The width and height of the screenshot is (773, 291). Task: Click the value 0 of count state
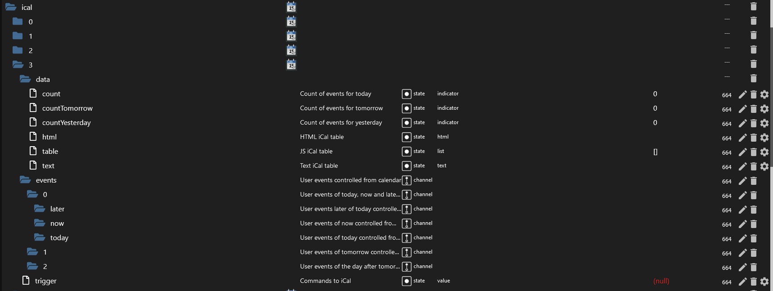(x=655, y=94)
